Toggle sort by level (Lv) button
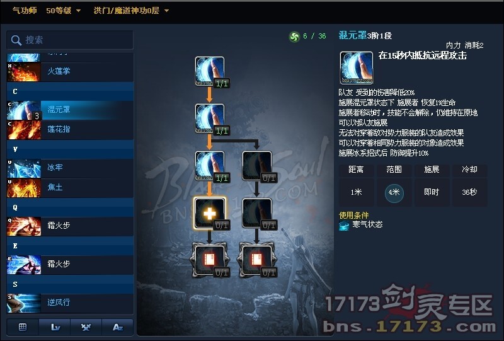Screen dimensions: 504x341 54,328
